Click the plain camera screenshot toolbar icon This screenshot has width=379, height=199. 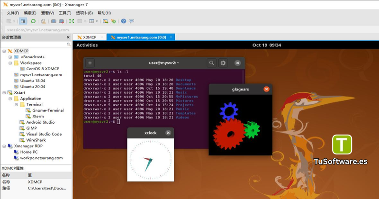54,21
